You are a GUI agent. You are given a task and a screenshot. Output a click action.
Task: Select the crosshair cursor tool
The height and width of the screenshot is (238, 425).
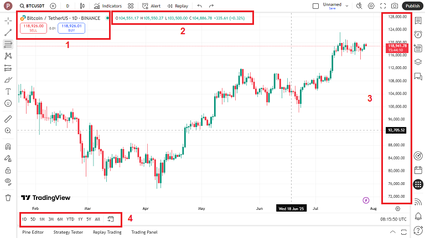pos(8,20)
